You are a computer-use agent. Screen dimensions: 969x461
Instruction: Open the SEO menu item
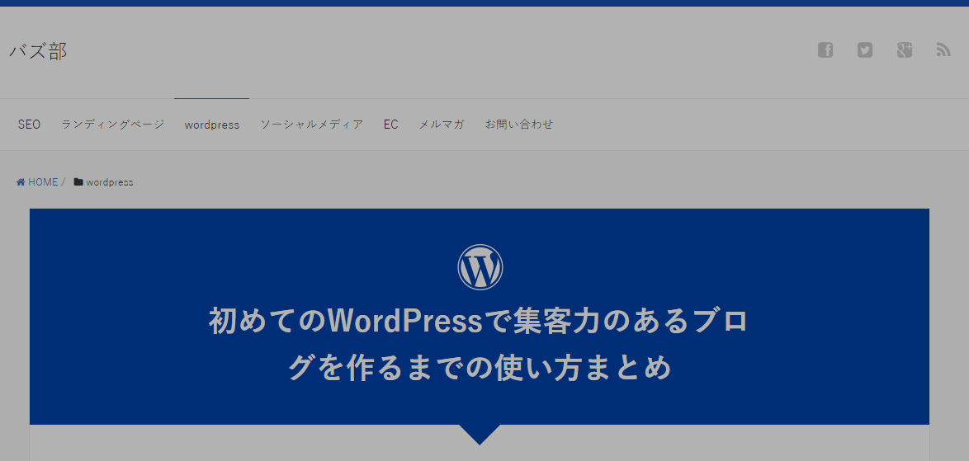[x=29, y=124]
